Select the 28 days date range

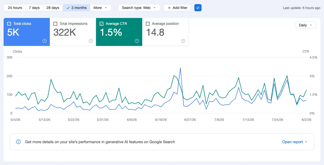pyautogui.click(x=53, y=8)
